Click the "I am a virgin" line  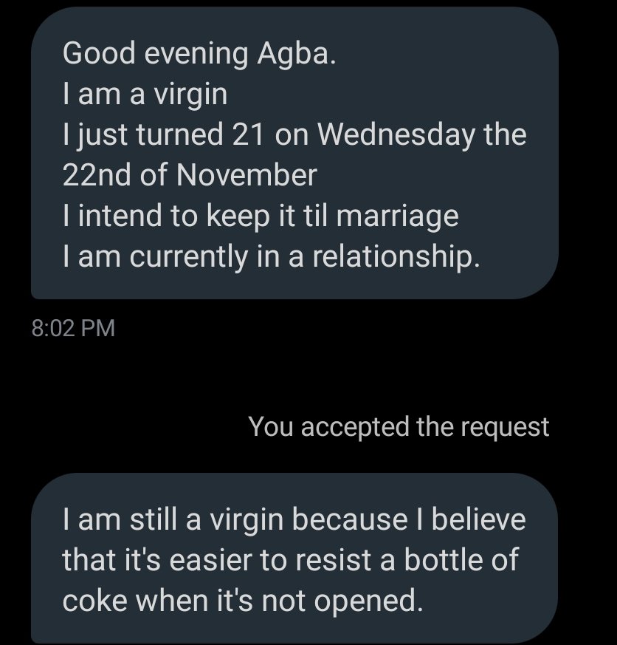(145, 95)
